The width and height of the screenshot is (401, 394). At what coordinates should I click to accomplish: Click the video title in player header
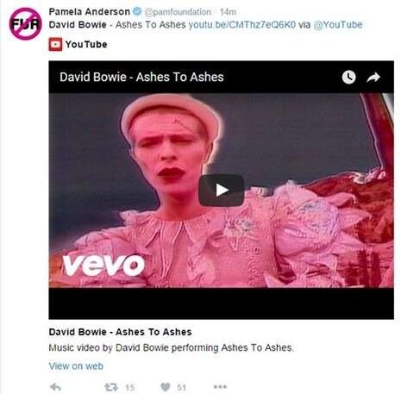pos(141,77)
